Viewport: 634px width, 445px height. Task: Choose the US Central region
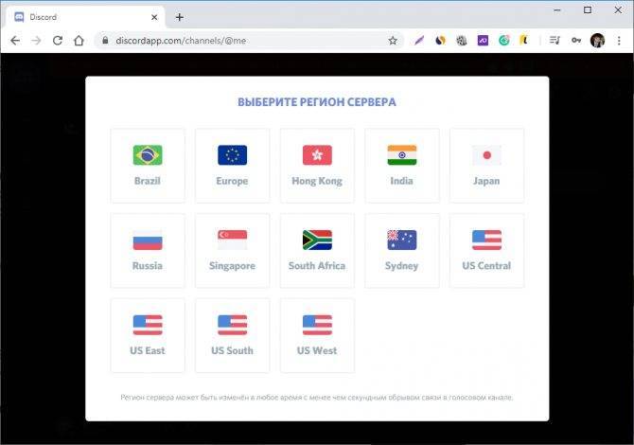[486, 250]
